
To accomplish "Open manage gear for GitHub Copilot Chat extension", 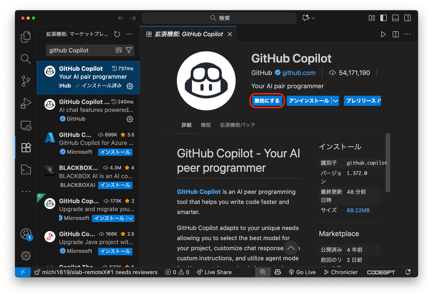I will click(130, 119).
